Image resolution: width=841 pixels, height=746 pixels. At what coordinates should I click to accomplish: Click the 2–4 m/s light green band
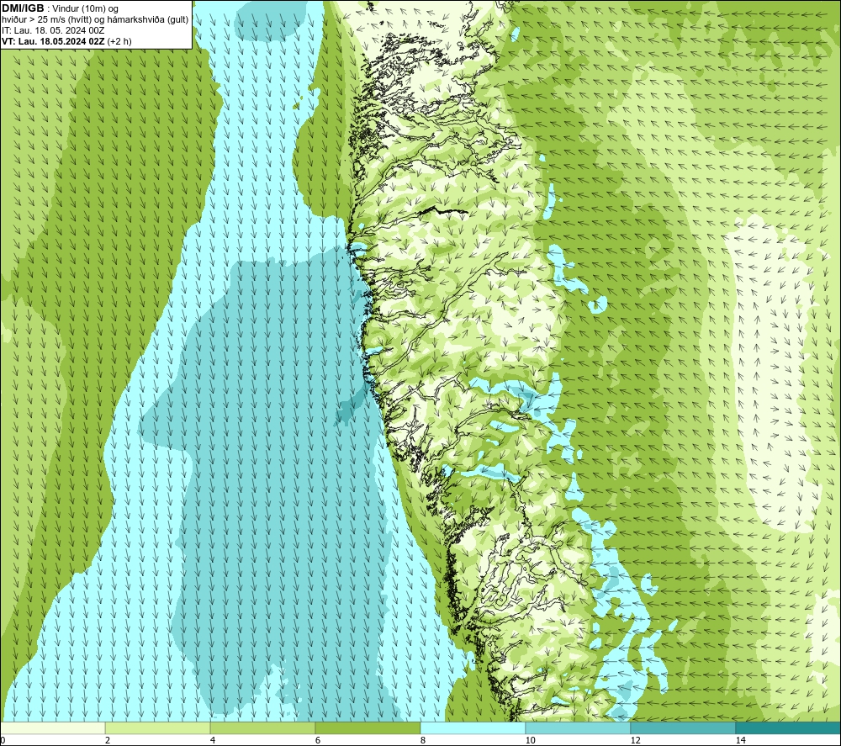[158, 728]
